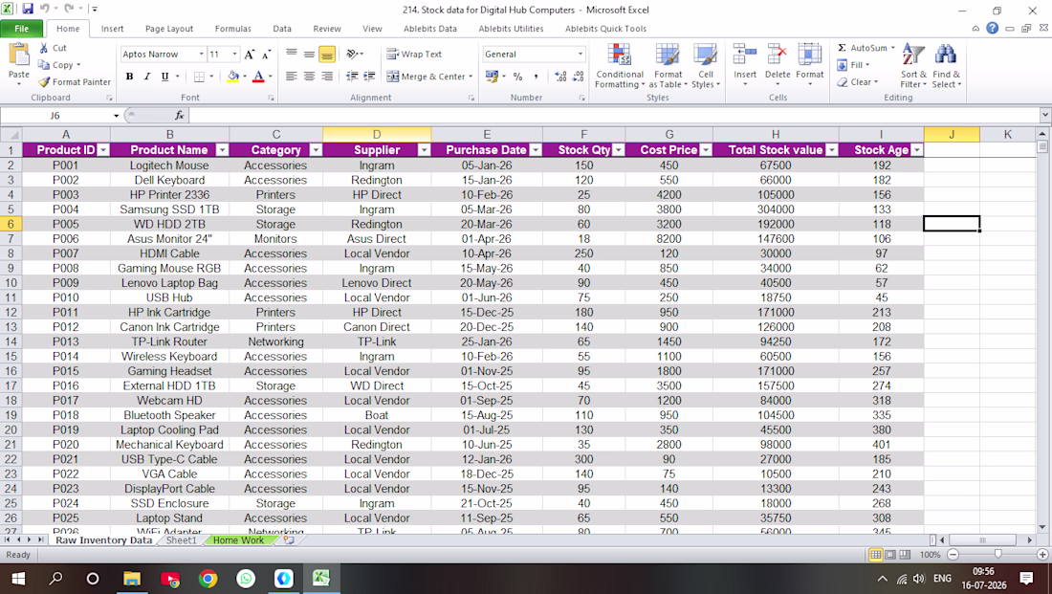Viewport: 1052px width, 594px height.
Task: Switch to the Formulas ribbon tab
Action: click(232, 29)
